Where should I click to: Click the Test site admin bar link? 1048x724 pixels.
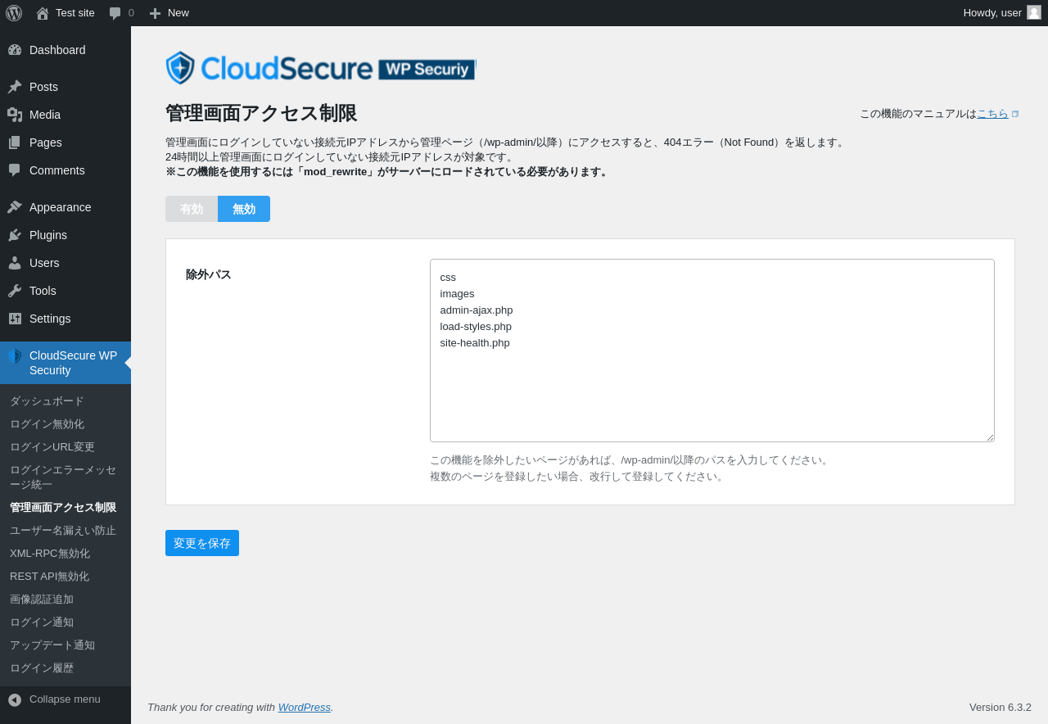point(75,13)
